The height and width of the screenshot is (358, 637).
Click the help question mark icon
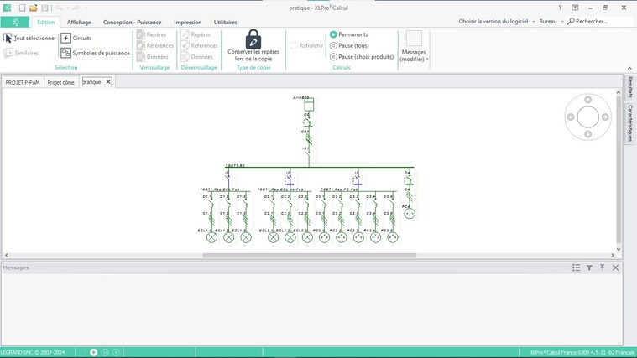coord(560,8)
